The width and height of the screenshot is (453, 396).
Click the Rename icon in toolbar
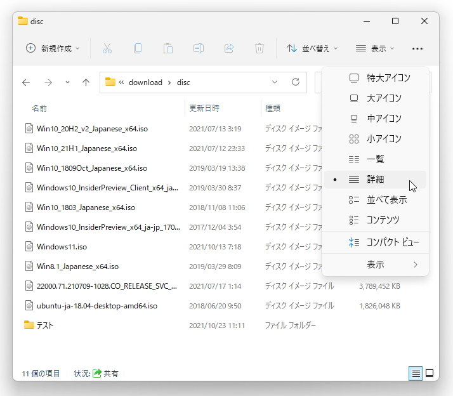[x=199, y=48]
